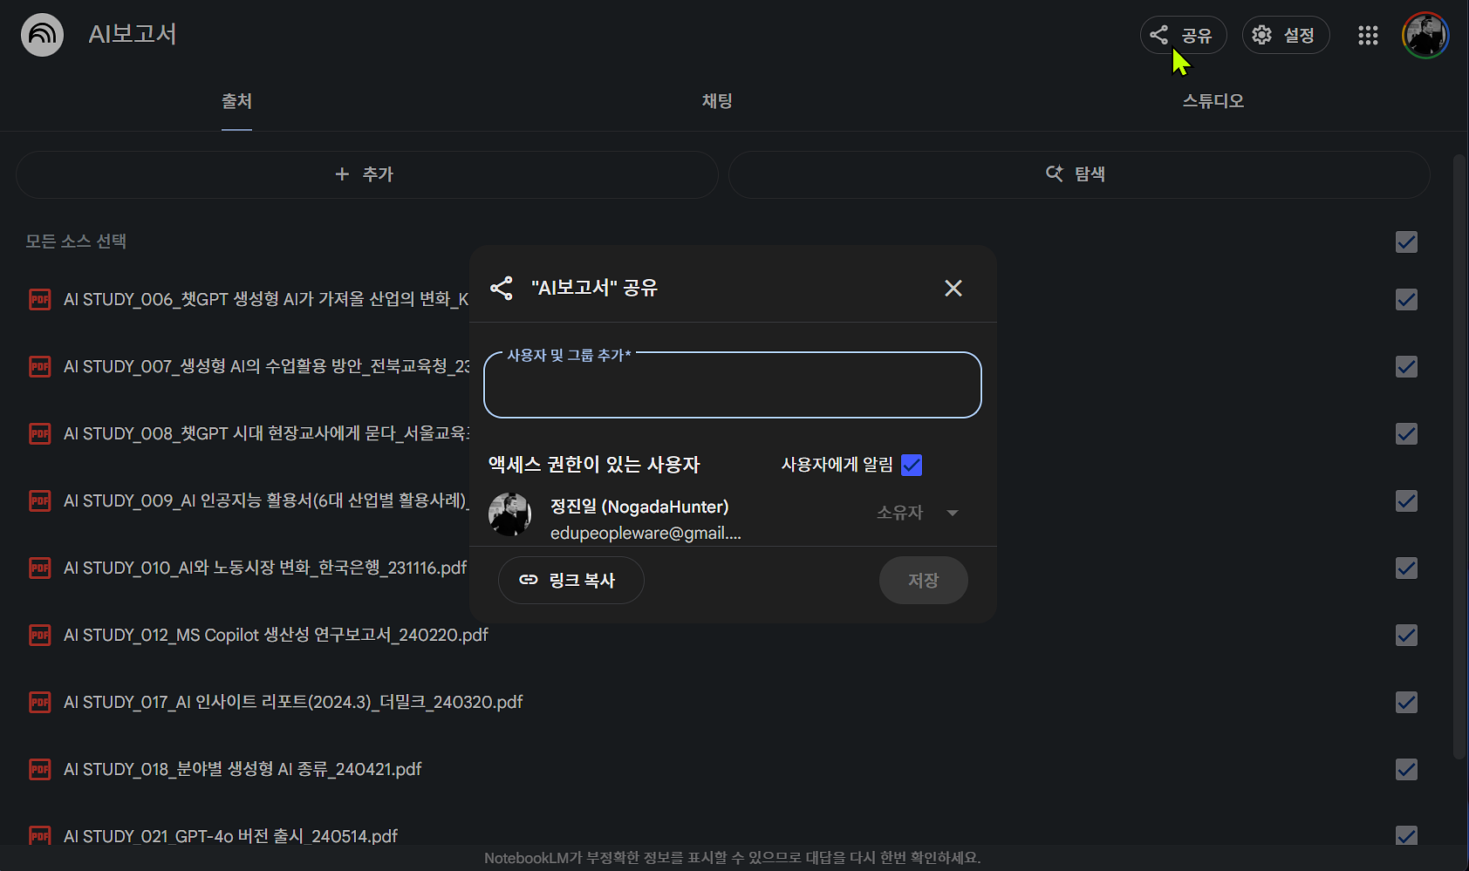
Task: Click the 사용자 및 그룹 추가 input field
Action: (x=733, y=384)
